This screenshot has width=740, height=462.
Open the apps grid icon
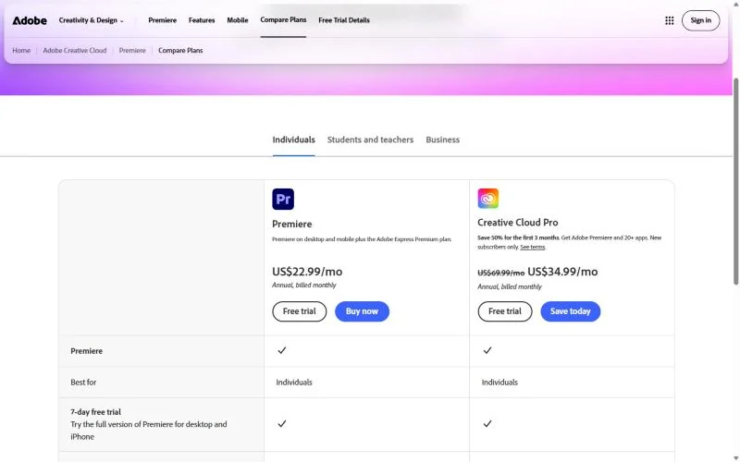669,20
